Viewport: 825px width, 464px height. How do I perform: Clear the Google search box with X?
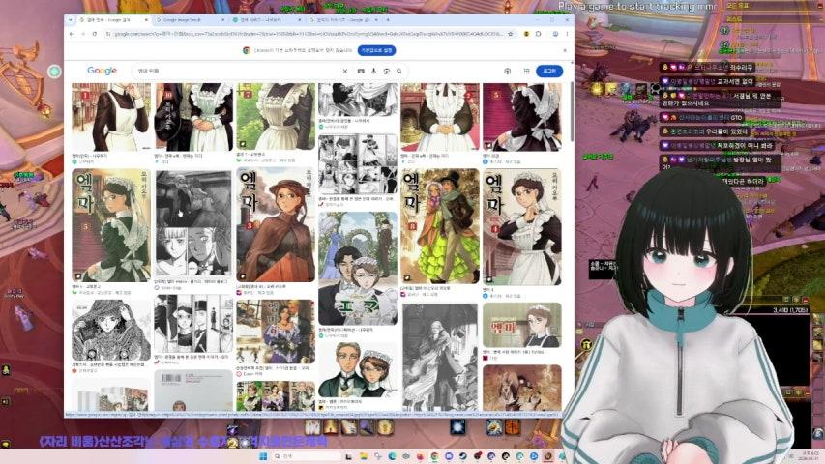345,71
